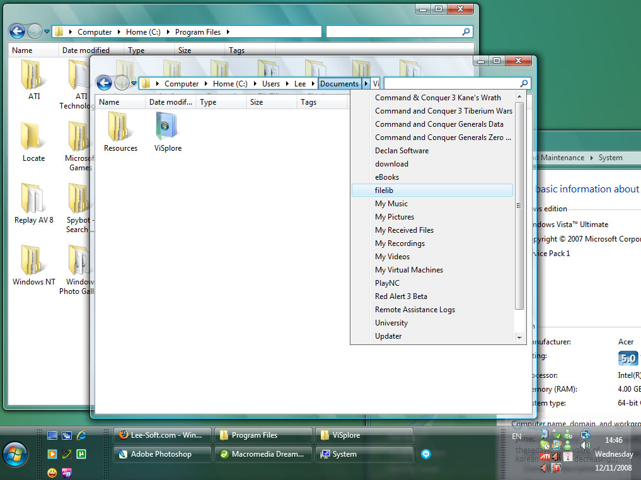
Task: Click the 5.0 rating badge in System window
Action: click(x=628, y=358)
